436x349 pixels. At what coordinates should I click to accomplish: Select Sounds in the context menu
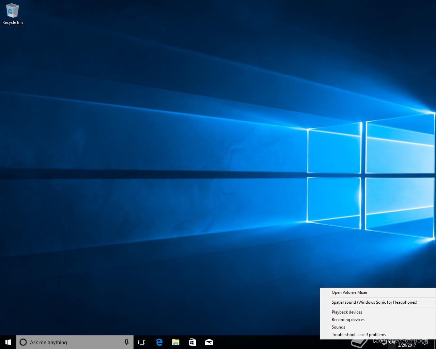378,327
